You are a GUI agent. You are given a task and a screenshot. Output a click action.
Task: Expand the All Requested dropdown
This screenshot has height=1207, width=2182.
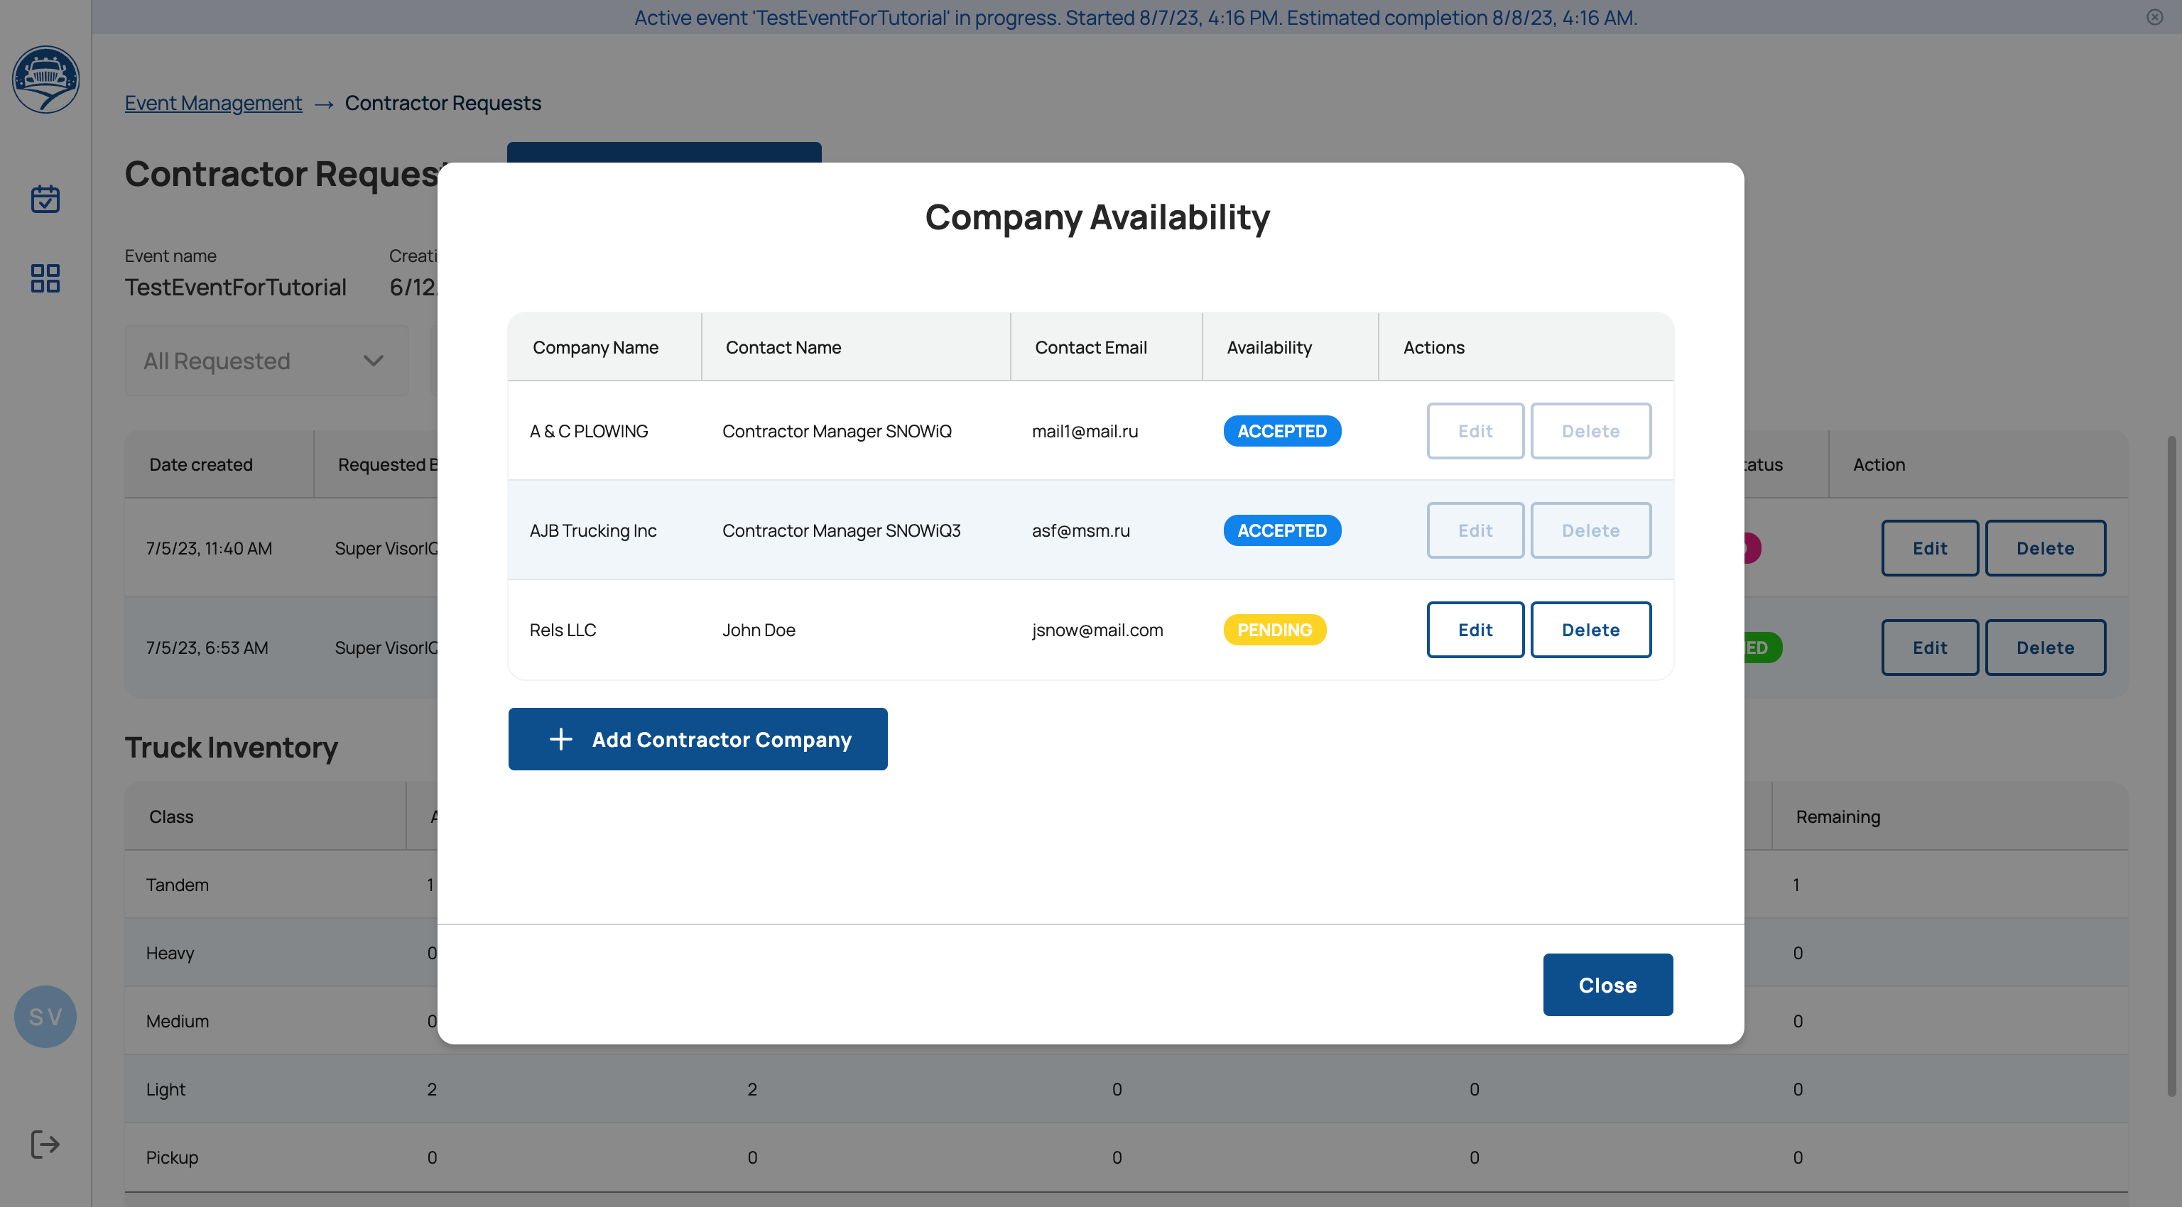pyautogui.click(x=266, y=361)
